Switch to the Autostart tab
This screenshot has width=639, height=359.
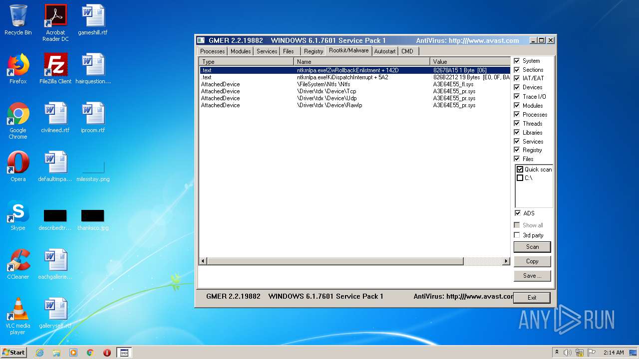tap(385, 51)
